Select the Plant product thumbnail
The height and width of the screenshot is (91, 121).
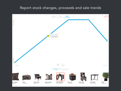click(105, 77)
